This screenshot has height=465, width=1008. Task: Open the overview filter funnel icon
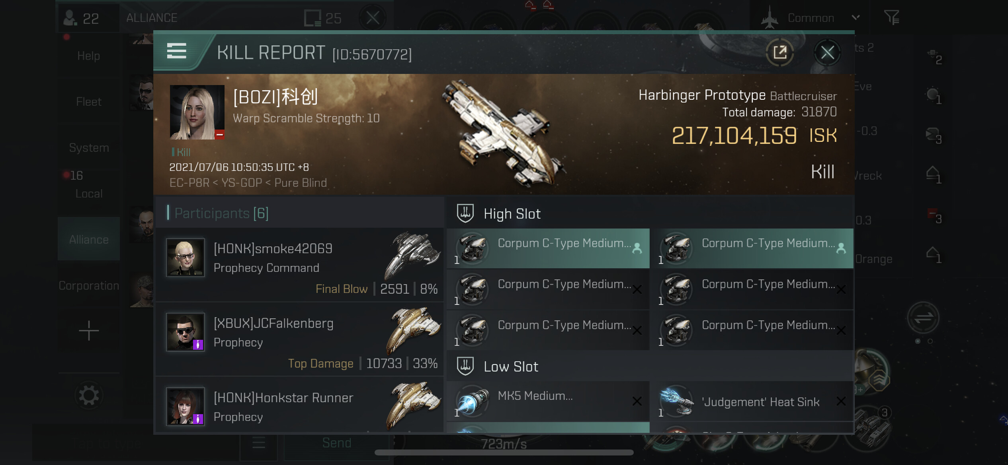click(x=892, y=17)
